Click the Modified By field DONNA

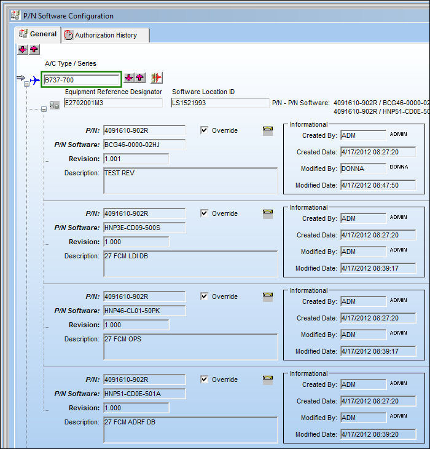tap(364, 169)
